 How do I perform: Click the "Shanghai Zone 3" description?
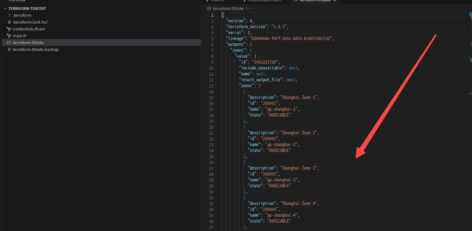tap(299, 168)
